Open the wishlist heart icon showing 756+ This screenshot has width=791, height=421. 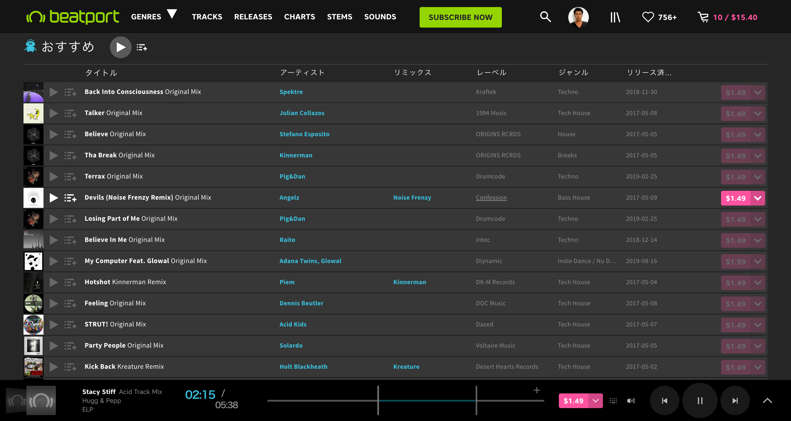coord(648,17)
